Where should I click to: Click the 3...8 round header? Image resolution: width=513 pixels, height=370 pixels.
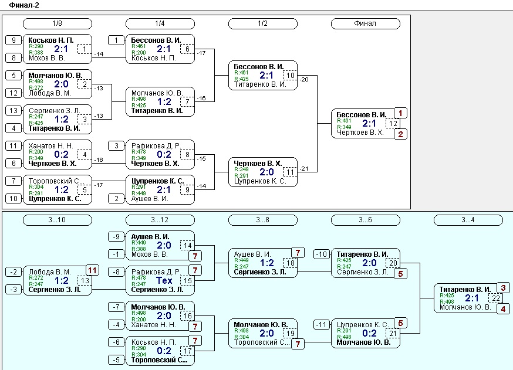pos(263,220)
